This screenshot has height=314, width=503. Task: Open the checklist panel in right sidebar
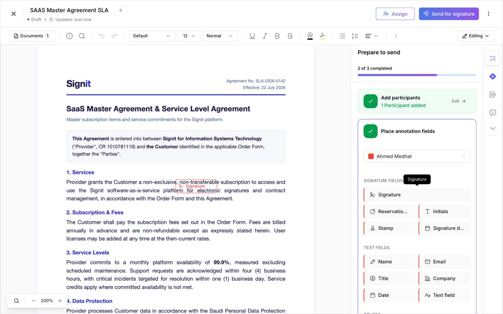coord(493,58)
